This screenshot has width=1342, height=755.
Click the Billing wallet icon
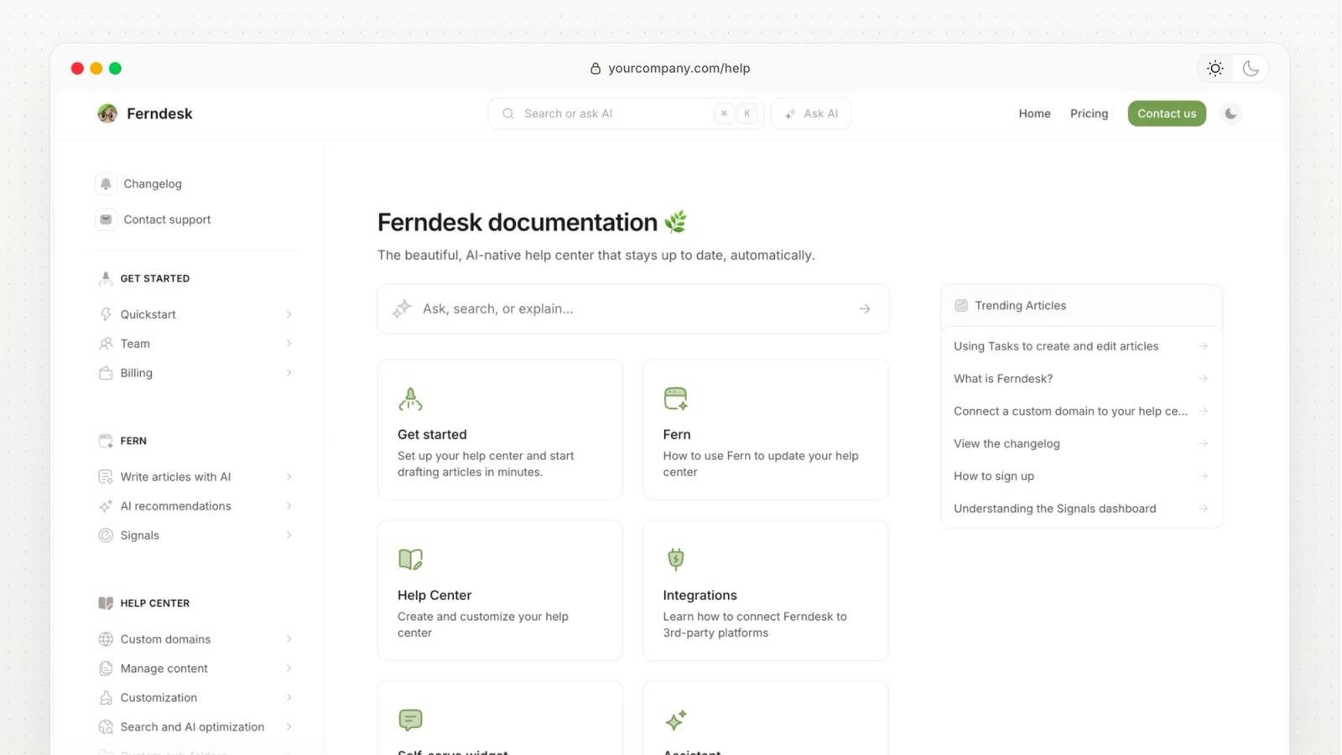106,373
